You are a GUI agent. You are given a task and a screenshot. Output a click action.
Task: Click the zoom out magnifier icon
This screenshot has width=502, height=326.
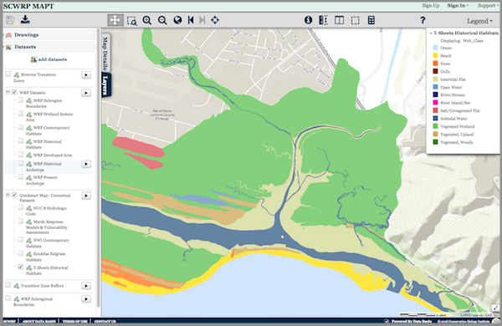click(x=162, y=20)
